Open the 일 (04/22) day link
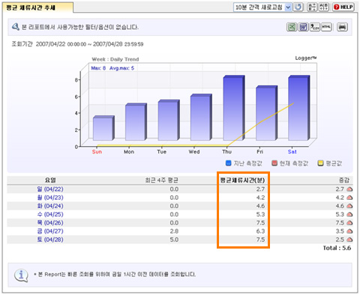The width and height of the screenshot is (360, 295). pos(50,189)
